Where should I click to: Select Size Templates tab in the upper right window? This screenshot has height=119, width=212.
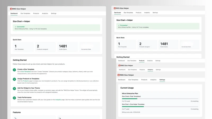[x=128, y=12]
